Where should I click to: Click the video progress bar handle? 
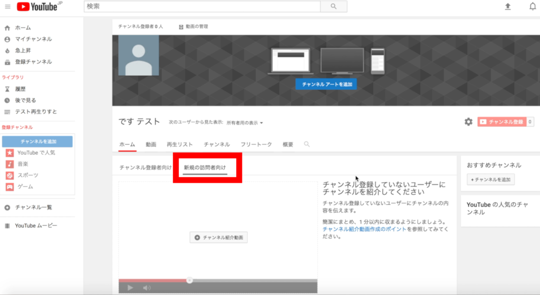pos(189,281)
